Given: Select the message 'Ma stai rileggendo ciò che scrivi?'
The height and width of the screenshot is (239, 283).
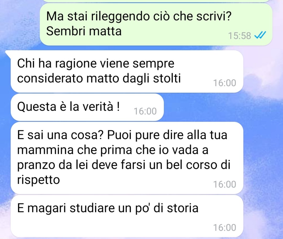Looking at the screenshot, I should [139, 16].
